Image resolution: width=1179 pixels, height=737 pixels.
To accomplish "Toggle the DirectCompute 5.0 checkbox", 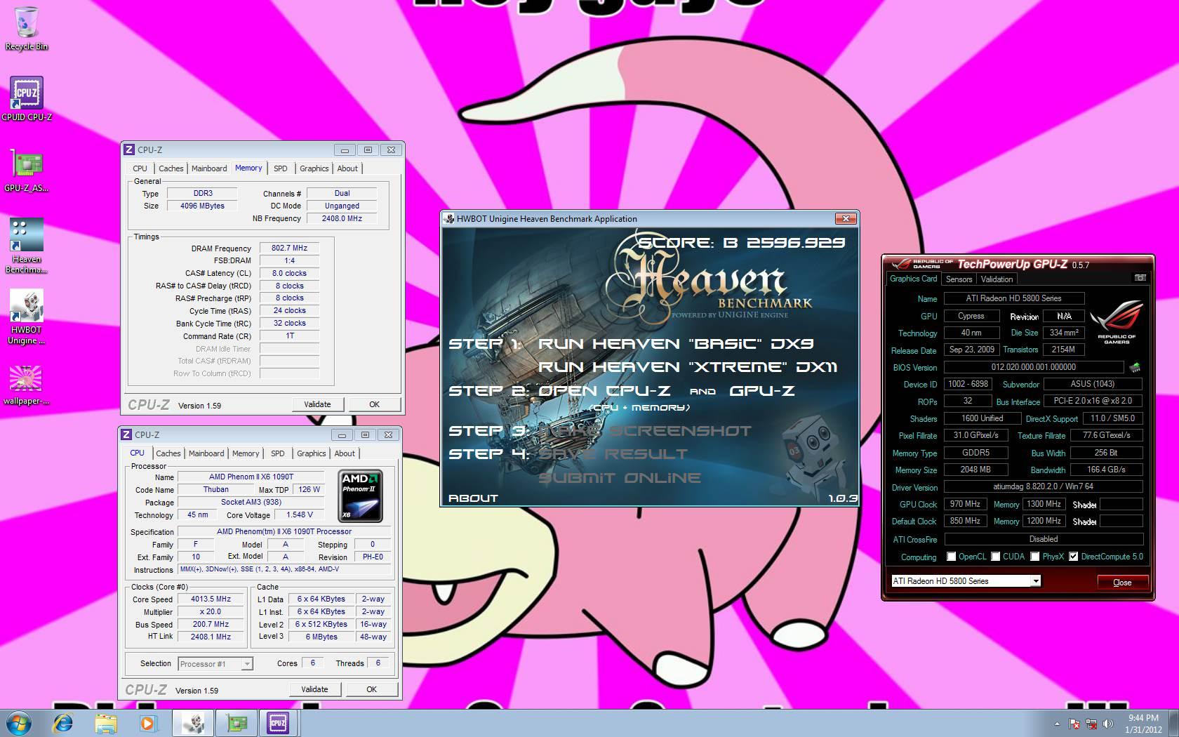I will click(1073, 557).
